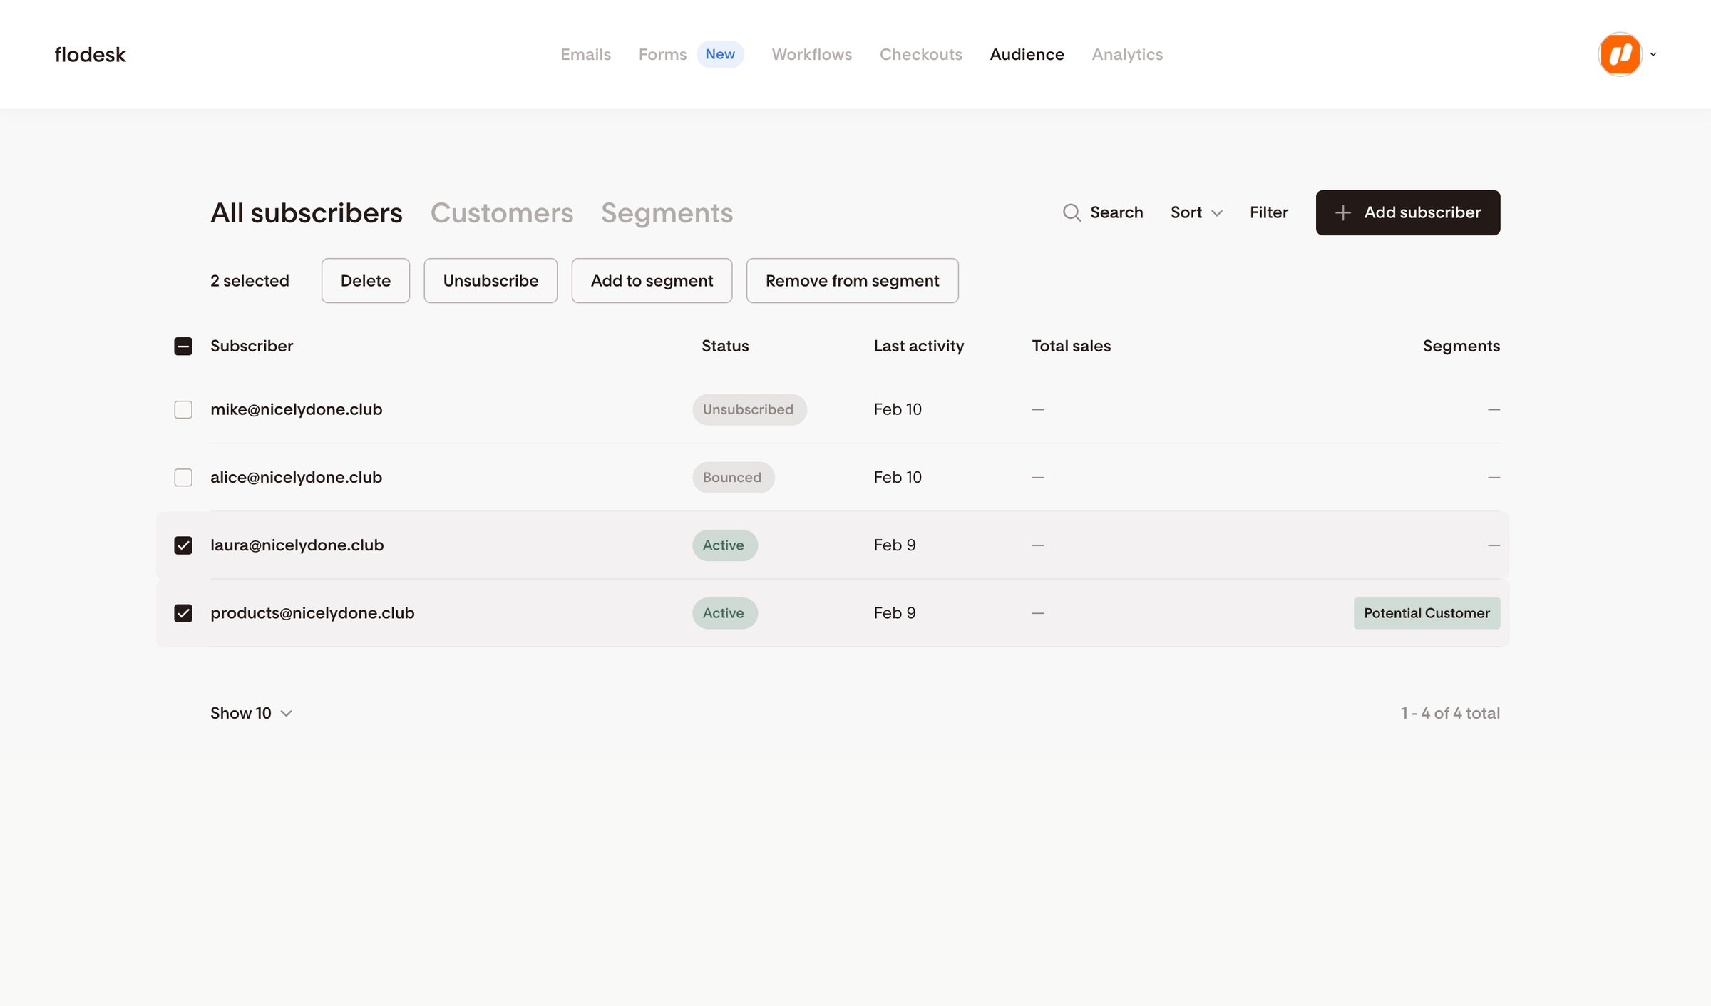1711x1006 pixels.
Task: Click Active badge for laura@nicelydone.club
Action: pyautogui.click(x=724, y=545)
